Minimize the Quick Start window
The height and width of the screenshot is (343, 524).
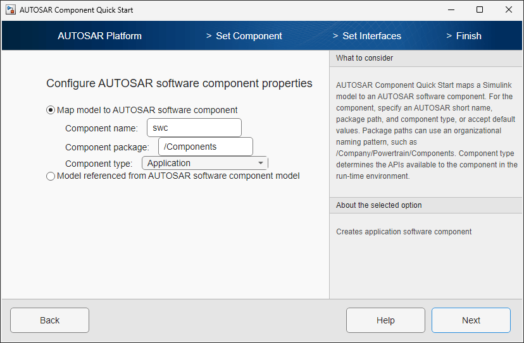(x=451, y=9)
